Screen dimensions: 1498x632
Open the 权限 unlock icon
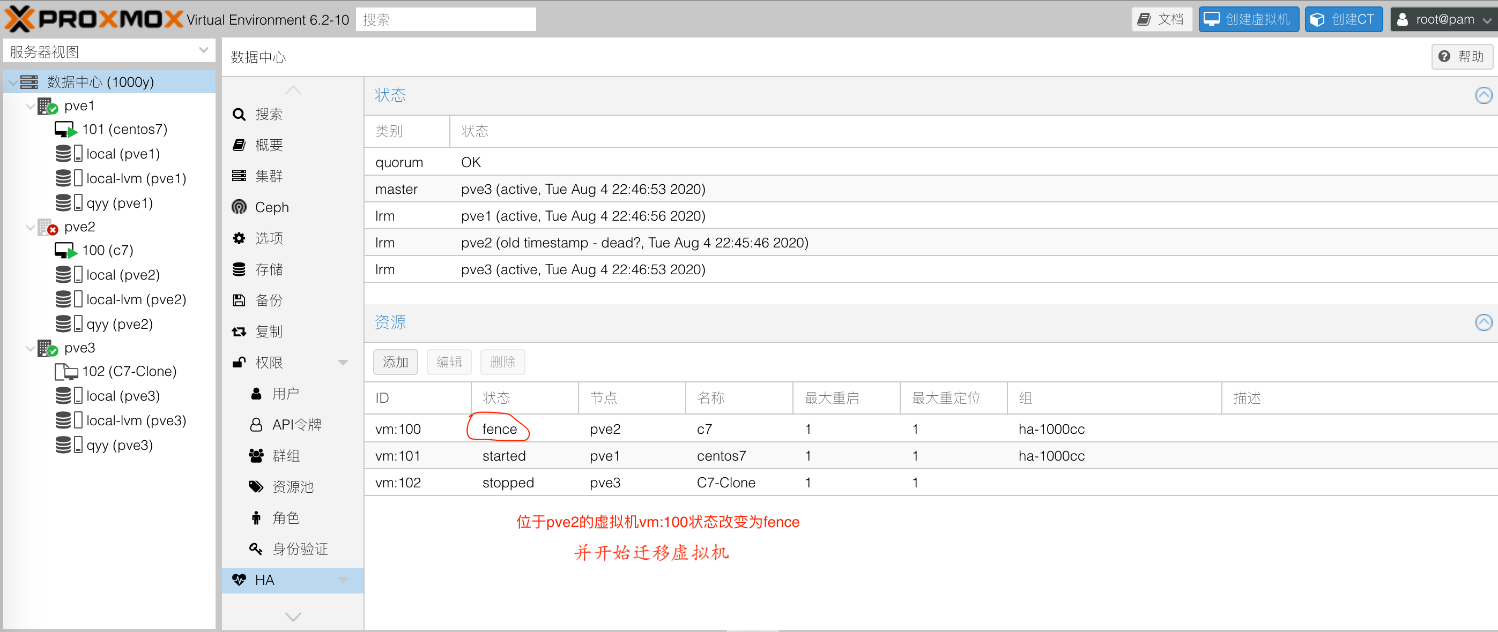click(239, 363)
